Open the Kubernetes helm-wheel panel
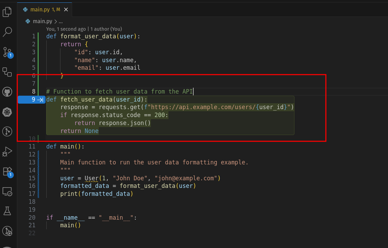 7,112
